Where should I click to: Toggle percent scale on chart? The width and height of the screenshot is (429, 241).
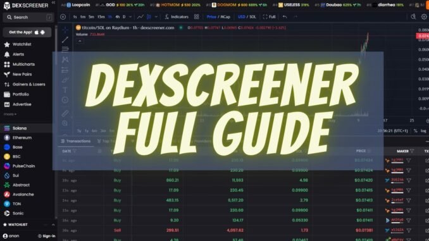point(415,131)
